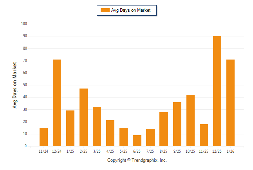Select the 7/25 bar
253x170 pixels.
tap(150, 137)
